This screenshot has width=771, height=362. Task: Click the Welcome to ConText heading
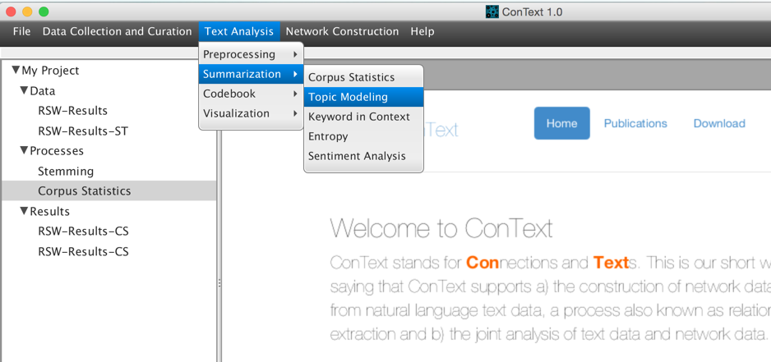click(x=441, y=228)
